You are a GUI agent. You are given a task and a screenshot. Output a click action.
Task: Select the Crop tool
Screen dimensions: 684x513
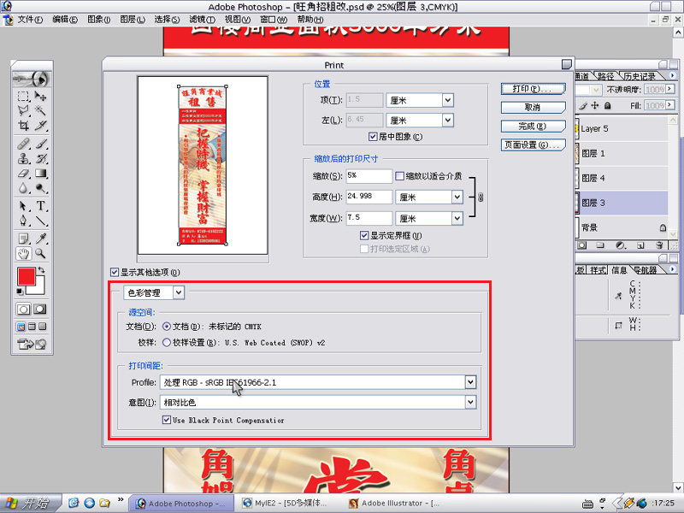click(x=23, y=126)
